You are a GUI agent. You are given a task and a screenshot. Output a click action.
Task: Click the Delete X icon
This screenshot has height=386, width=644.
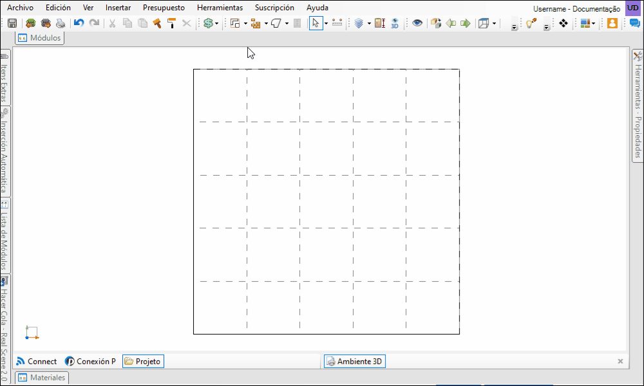tap(187, 23)
